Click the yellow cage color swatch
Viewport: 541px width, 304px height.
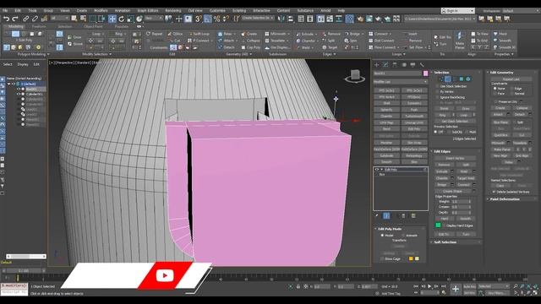click(411, 259)
